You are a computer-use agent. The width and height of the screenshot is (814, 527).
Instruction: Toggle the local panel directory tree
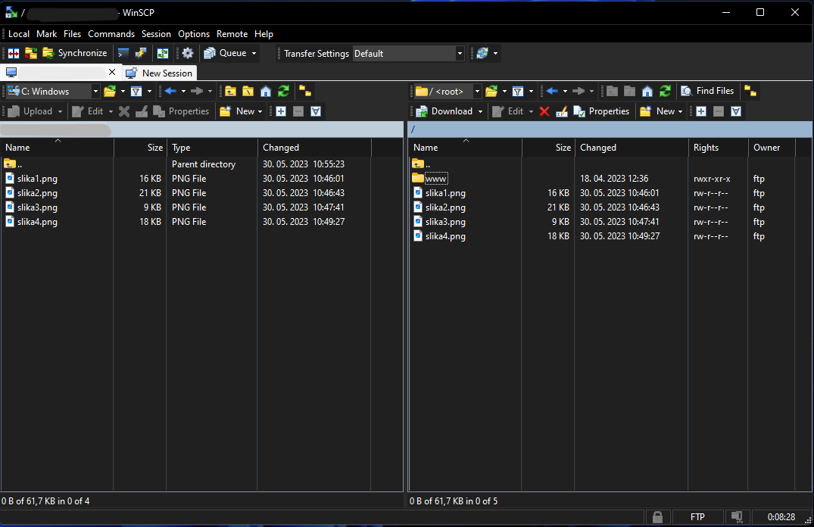pos(305,92)
